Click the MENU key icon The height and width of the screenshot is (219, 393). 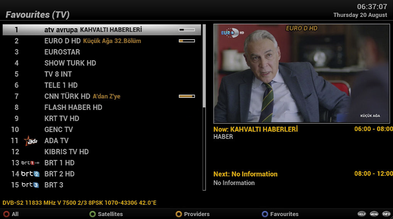374,214
